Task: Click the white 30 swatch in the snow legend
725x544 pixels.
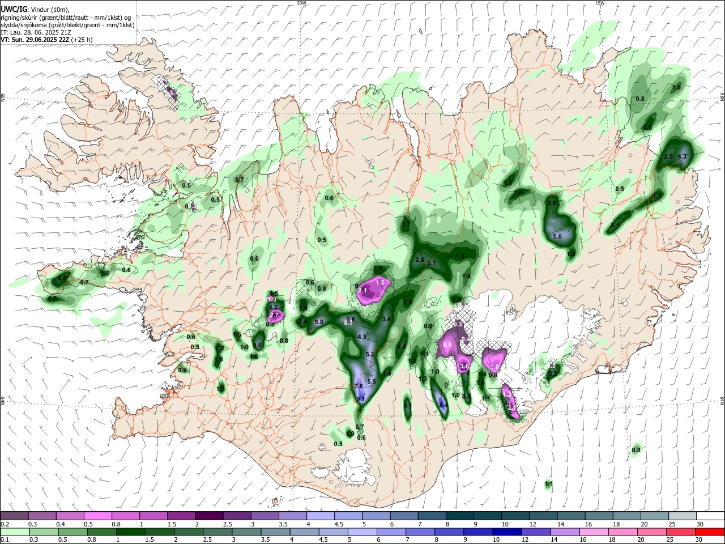Action: click(710, 516)
